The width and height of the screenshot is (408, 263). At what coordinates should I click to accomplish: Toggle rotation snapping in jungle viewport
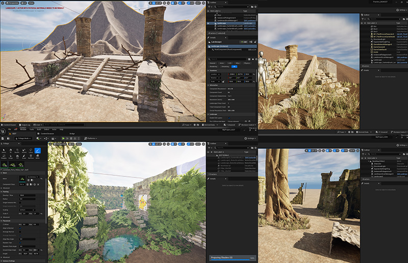coord(180,144)
